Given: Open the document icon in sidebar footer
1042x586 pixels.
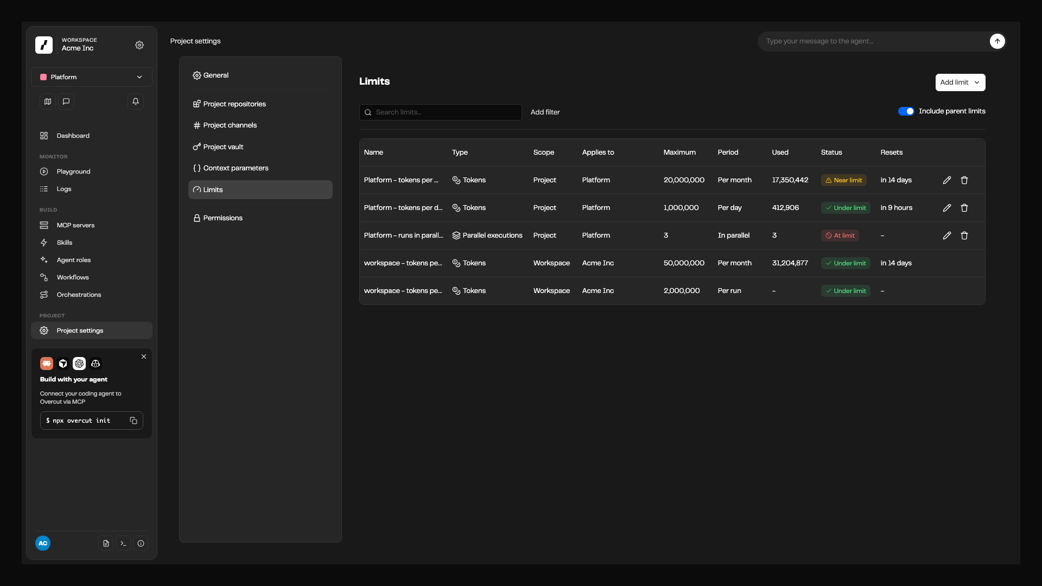Looking at the screenshot, I should click(106, 543).
